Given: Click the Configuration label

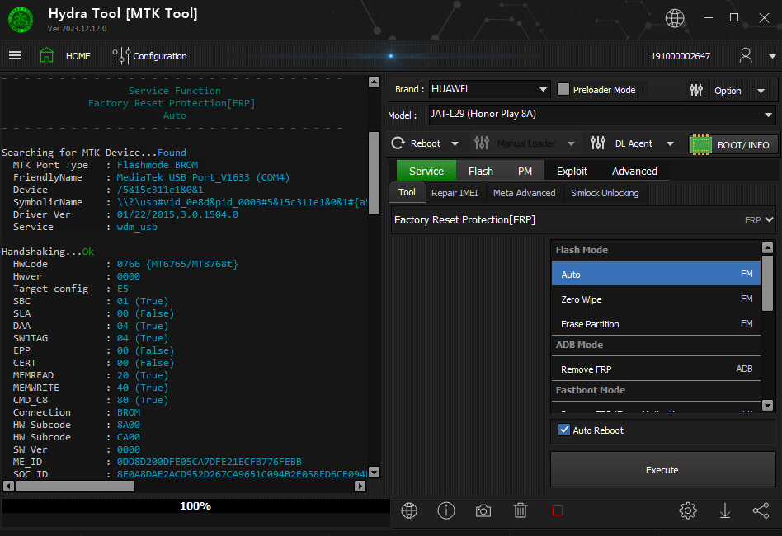Looking at the screenshot, I should click(x=159, y=56).
